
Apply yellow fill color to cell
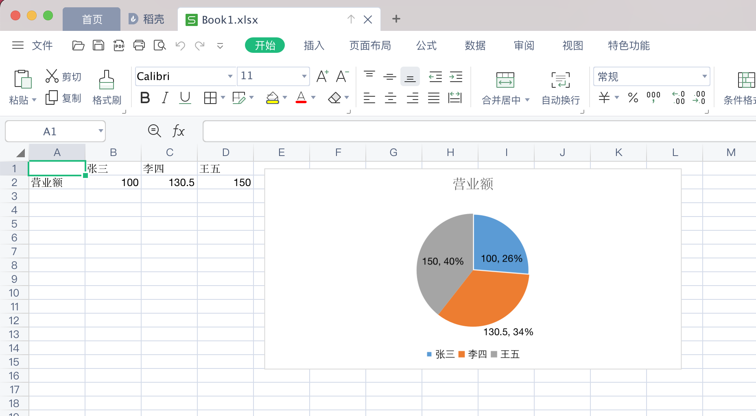tap(272, 97)
